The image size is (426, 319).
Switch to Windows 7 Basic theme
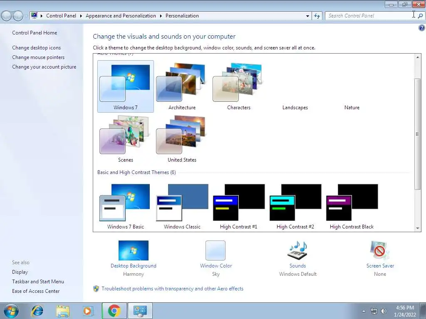(126, 207)
